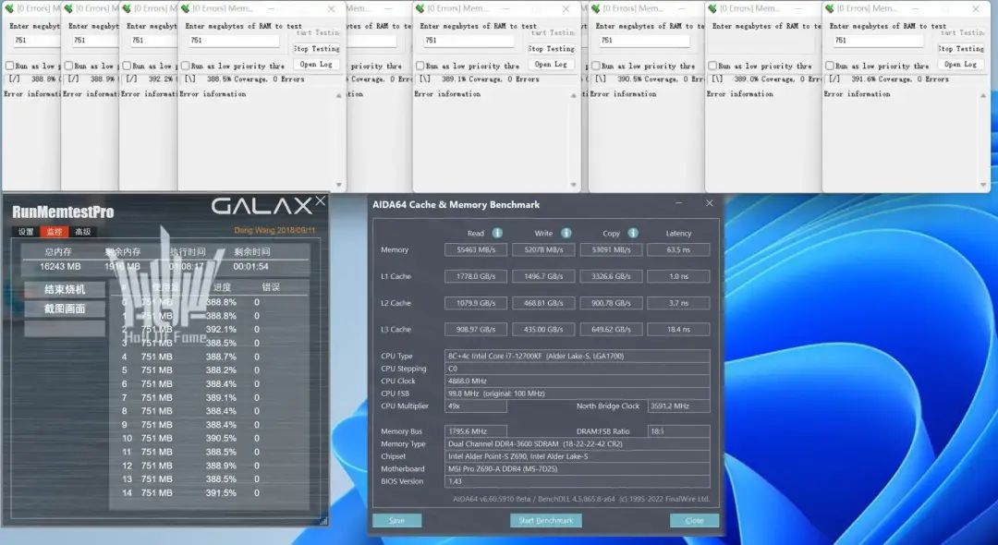Click the Write column info icon
The image size is (998, 545).
(x=566, y=233)
